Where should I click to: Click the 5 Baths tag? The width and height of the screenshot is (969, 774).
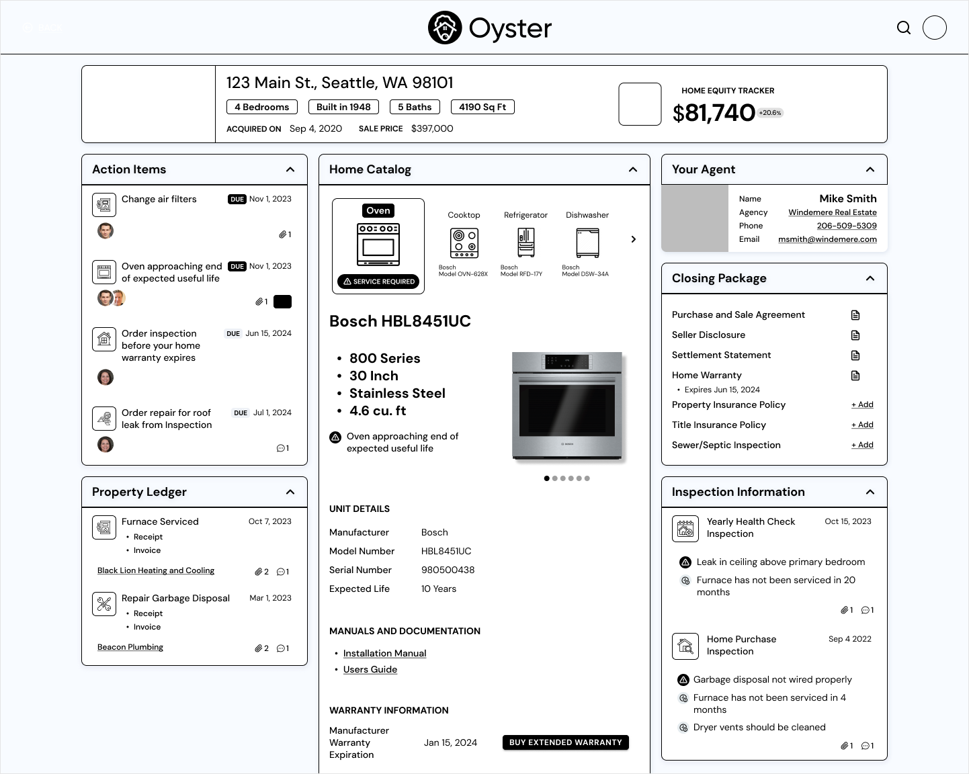click(x=415, y=107)
